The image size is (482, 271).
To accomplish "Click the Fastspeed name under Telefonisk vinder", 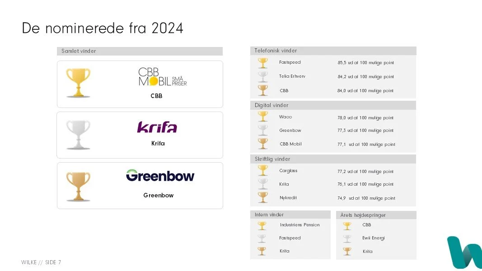I will [x=290, y=62].
